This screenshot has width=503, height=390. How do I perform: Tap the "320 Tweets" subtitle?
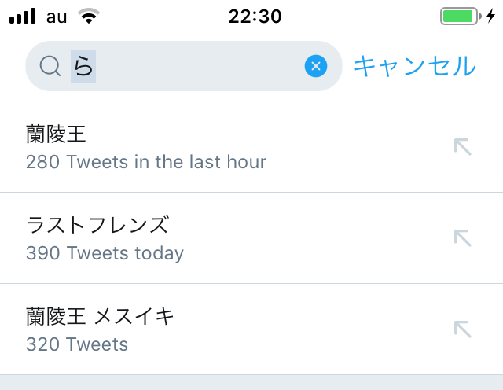click(77, 345)
